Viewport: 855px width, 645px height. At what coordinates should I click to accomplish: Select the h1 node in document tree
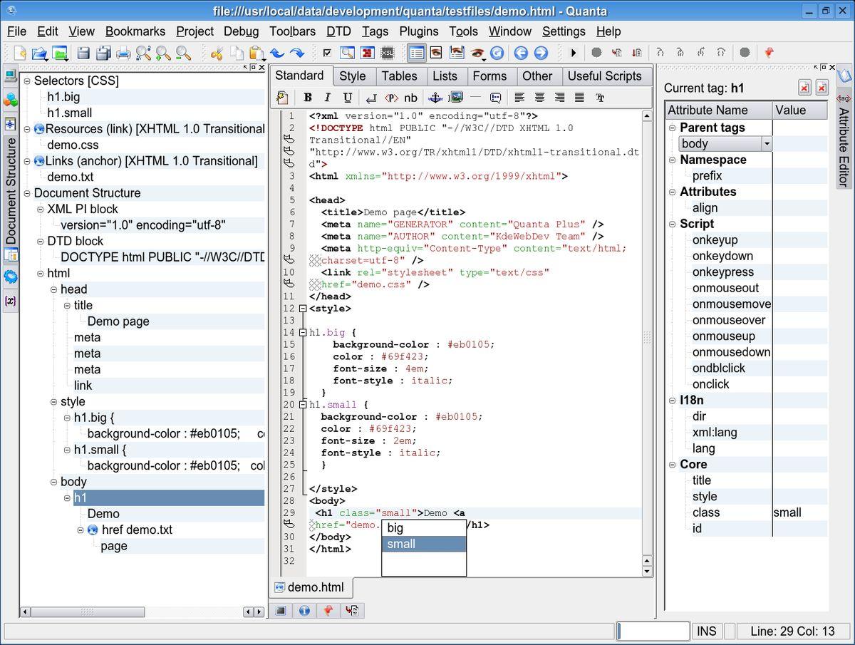(168, 497)
